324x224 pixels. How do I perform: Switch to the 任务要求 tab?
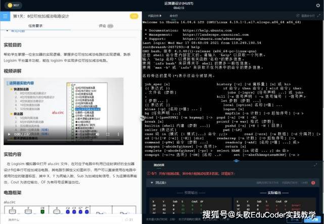coord(35,26)
